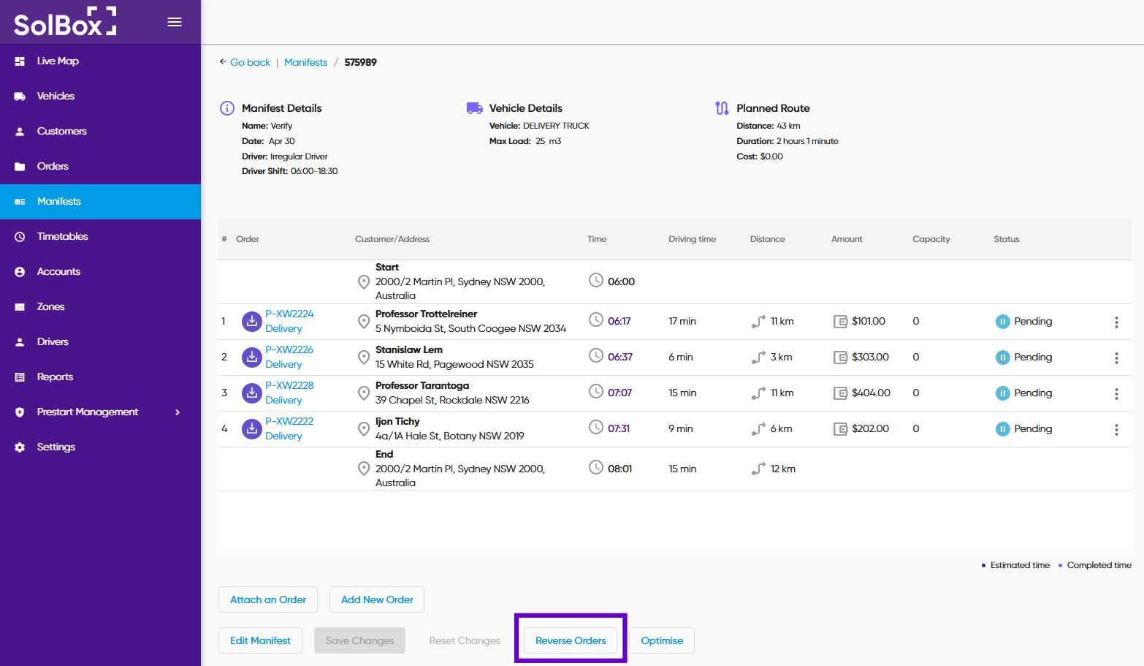Click the 08:01 end time
The image size is (1144, 666).
point(620,469)
